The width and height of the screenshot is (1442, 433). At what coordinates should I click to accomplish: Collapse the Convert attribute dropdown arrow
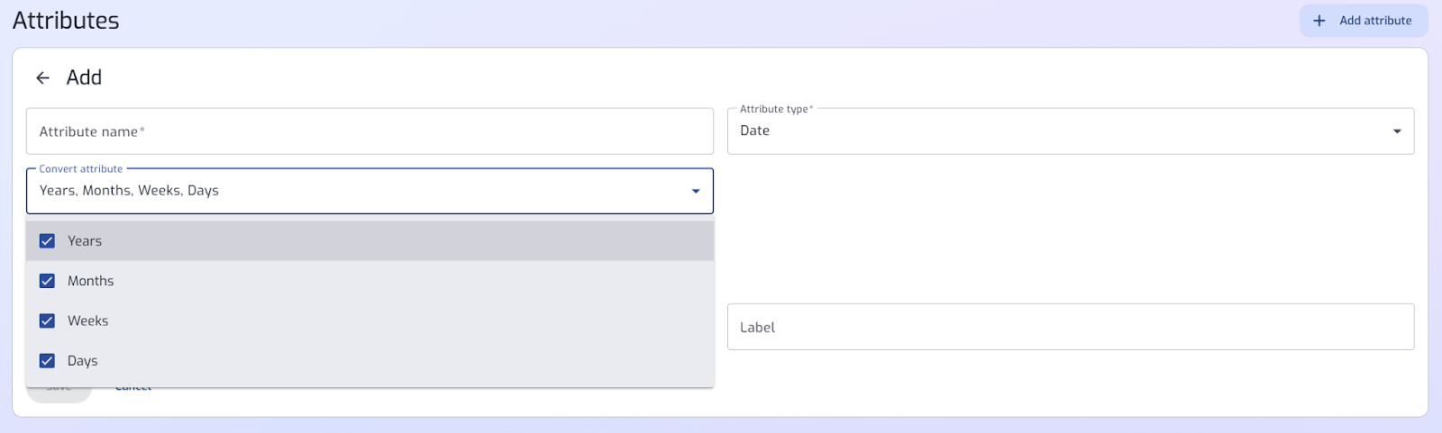(x=696, y=191)
